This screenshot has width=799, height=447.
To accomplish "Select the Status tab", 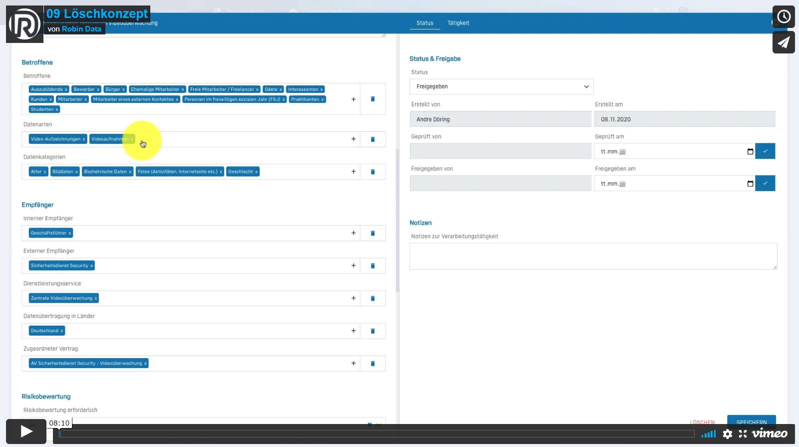I will pyautogui.click(x=424, y=23).
